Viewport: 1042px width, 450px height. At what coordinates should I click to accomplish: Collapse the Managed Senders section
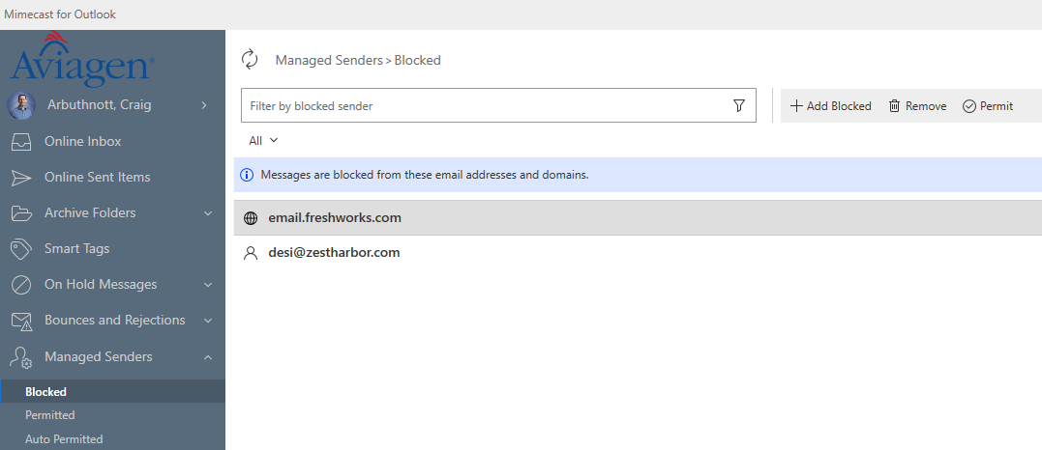click(x=207, y=357)
